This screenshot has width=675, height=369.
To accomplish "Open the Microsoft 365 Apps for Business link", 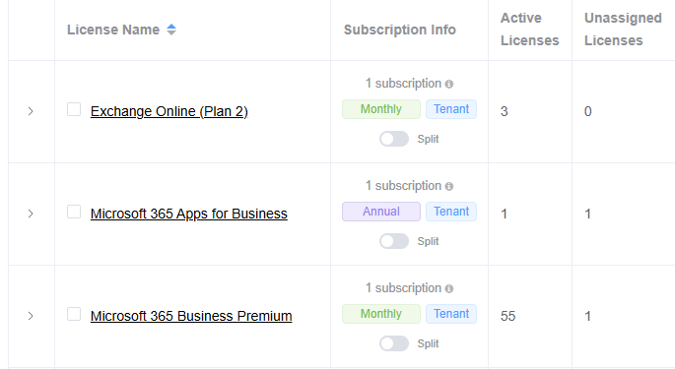I will (189, 214).
